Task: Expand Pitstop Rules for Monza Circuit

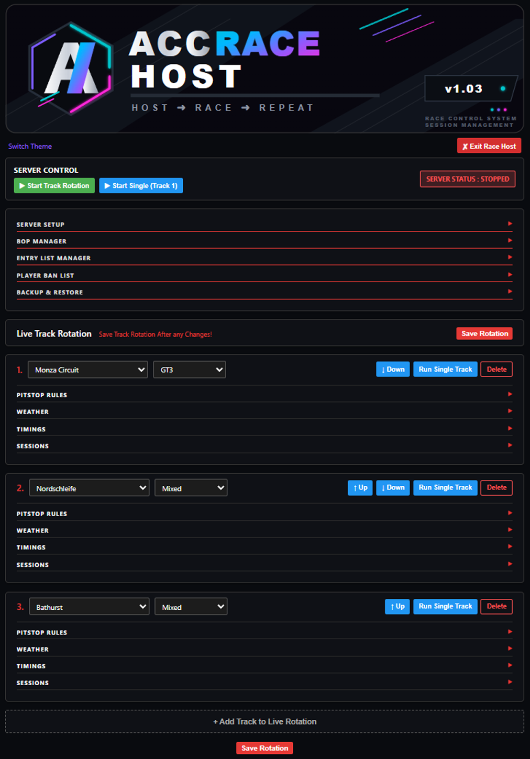Action: point(264,395)
